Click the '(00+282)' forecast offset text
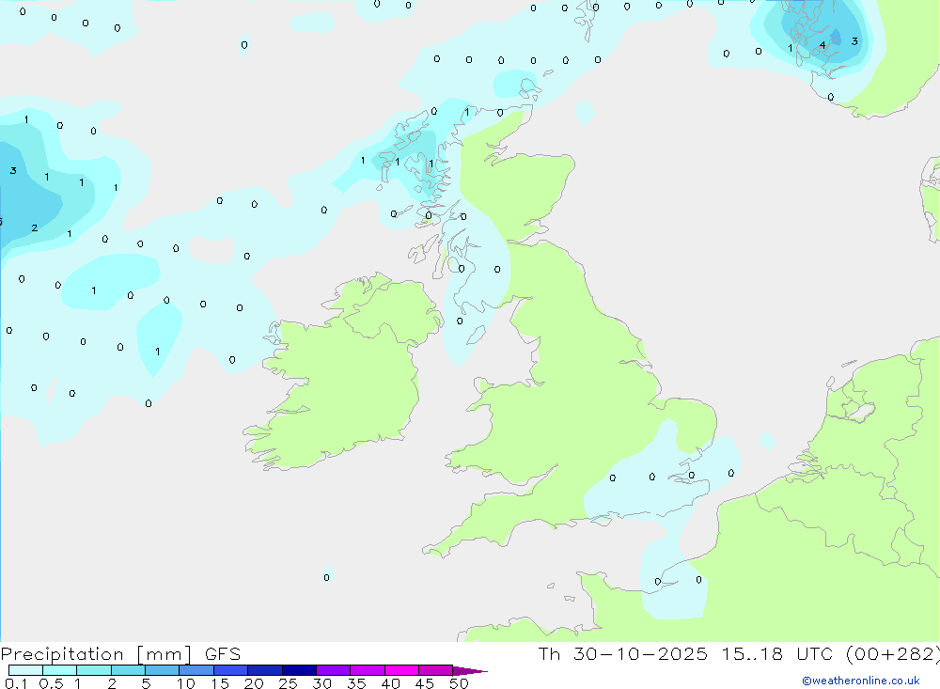Image resolution: width=940 pixels, height=689 pixels. point(893,653)
